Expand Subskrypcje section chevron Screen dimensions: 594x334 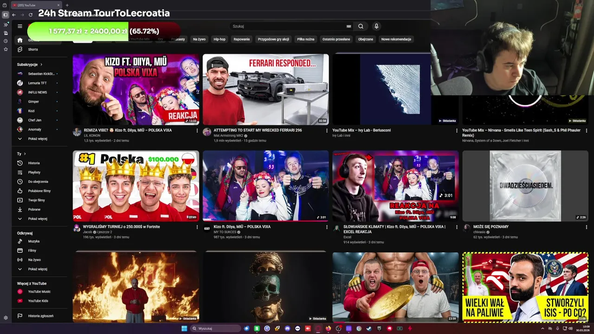click(x=41, y=64)
